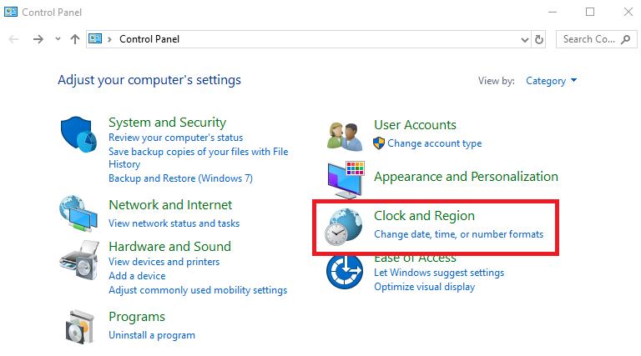
Task: Refresh the Control Panel address bar
Action: pyautogui.click(x=539, y=39)
